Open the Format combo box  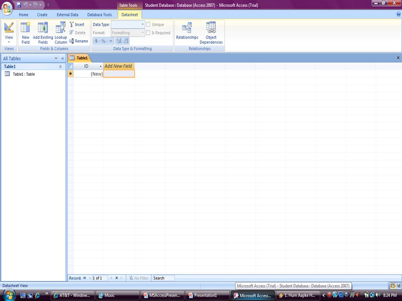pyautogui.click(x=128, y=33)
